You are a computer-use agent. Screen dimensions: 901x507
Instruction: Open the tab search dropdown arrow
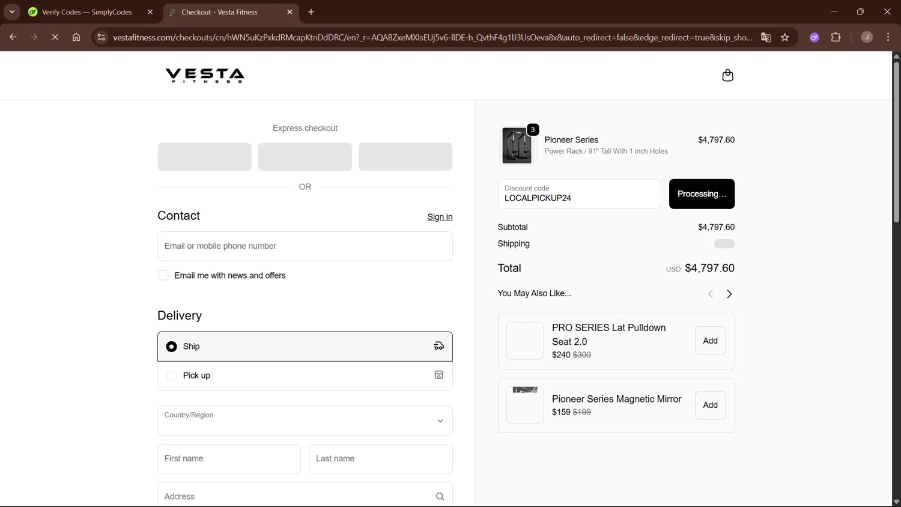pyautogui.click(x=12, y=12)
